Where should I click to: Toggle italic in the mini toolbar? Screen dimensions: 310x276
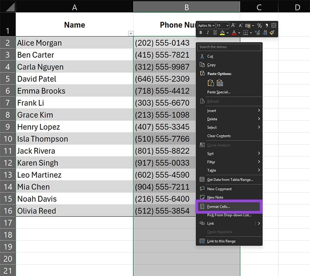tap(208, 33)
